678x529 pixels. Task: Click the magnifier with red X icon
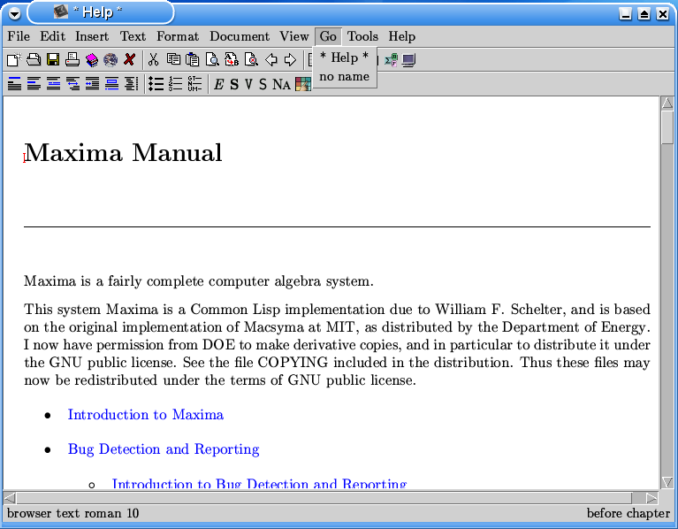coord(251,59)
